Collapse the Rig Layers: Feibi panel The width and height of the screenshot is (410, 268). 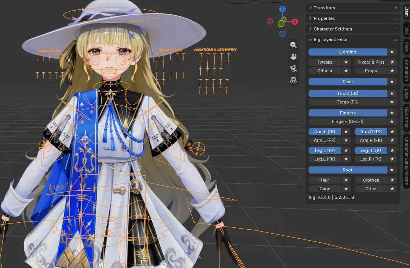[x=310, y=39]
